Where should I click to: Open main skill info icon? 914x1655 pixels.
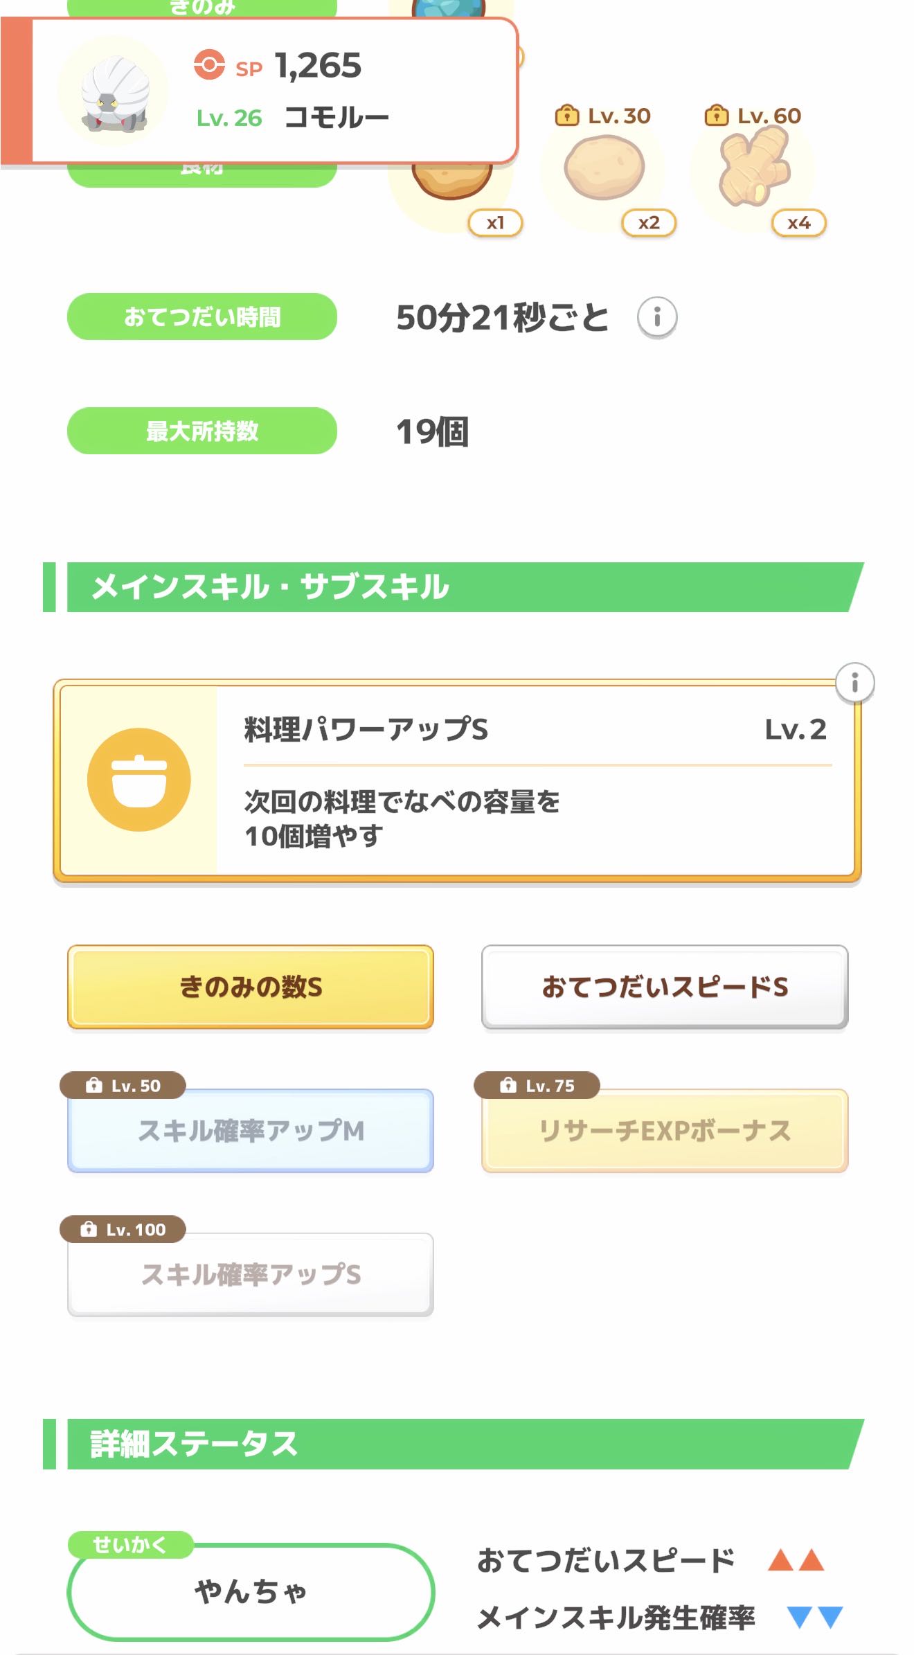point(854,683)
